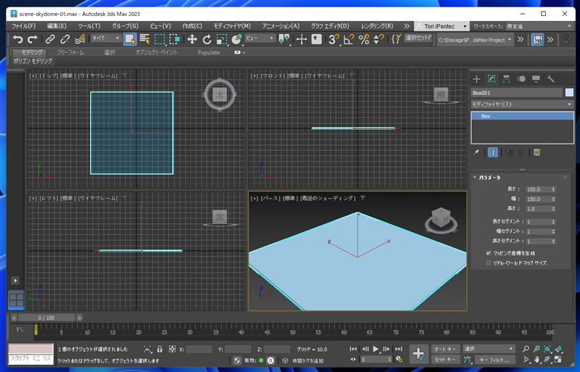Toggle the Pin Stack pushpin icon
580x372 pixels.
[476, 152]
